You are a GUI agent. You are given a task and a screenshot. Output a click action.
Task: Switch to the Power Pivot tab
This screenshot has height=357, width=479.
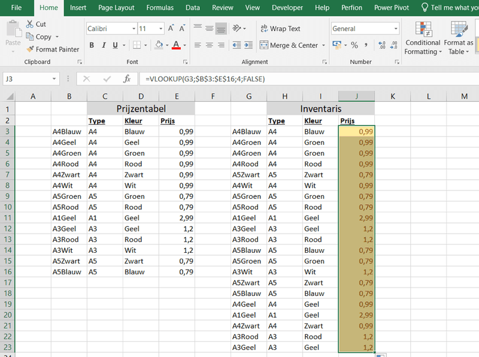click(392, 8)
